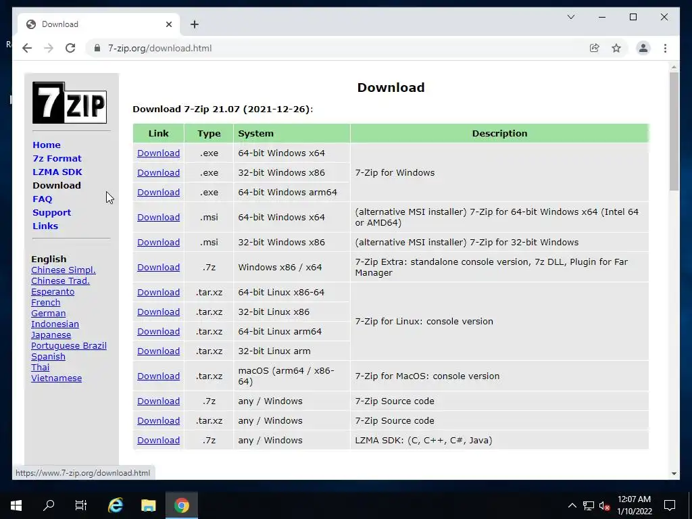The height and width of the screenshot is (519, 692).
Task: Reload the page with the refresh icon
Action: [x=70, y=48]
